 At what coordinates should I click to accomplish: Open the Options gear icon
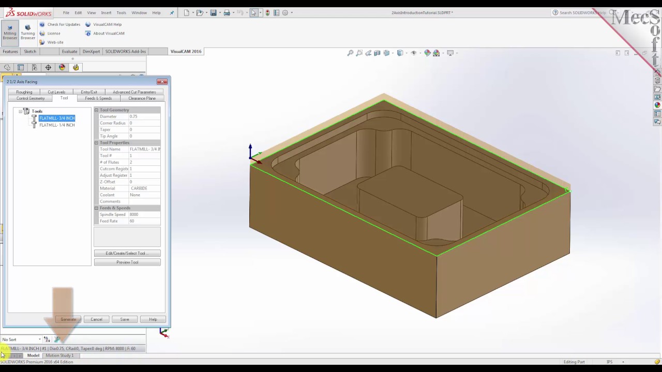pyautogui.click(x=285, y=13)
